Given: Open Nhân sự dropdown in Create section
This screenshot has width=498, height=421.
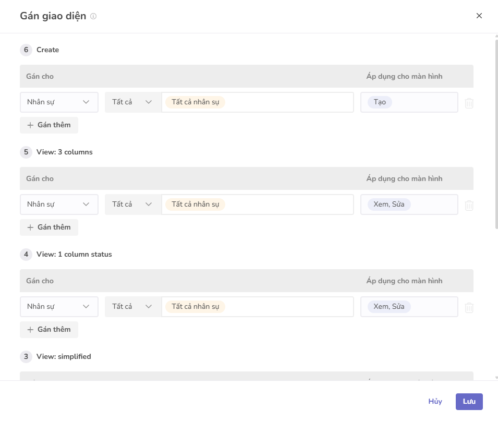Looking at the screenshot, I should click(x=59, y=102).
